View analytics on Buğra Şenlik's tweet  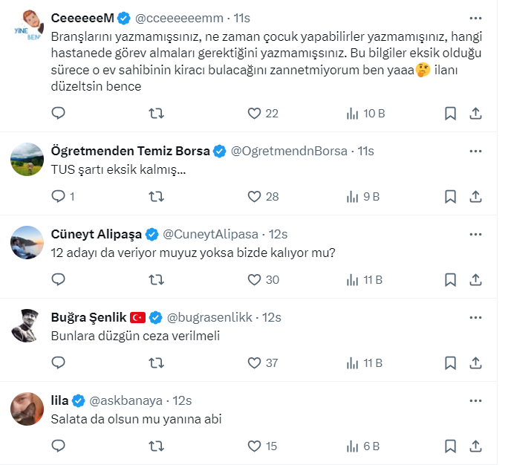354,363
